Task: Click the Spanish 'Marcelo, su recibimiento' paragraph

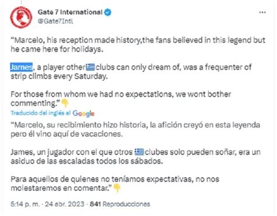Action: [135, 129]
